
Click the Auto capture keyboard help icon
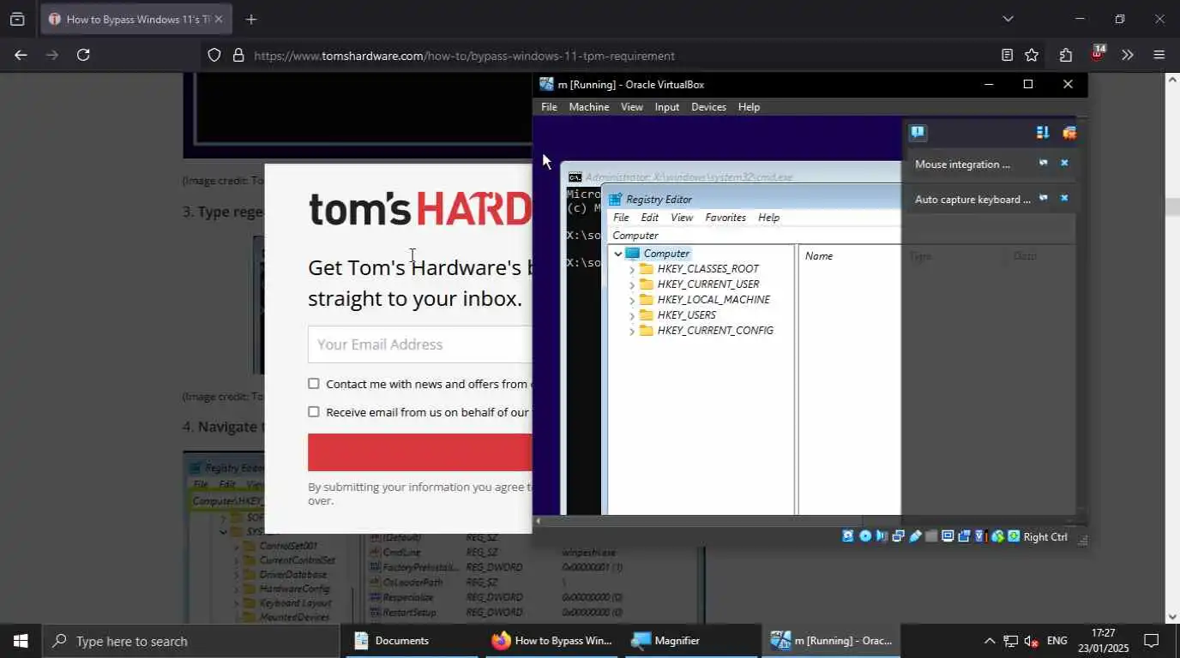pyautogui.click(x=1044, y=198)
